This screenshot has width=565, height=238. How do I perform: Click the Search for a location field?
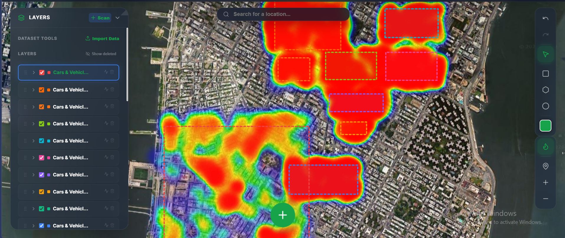[x=283, y=14]
